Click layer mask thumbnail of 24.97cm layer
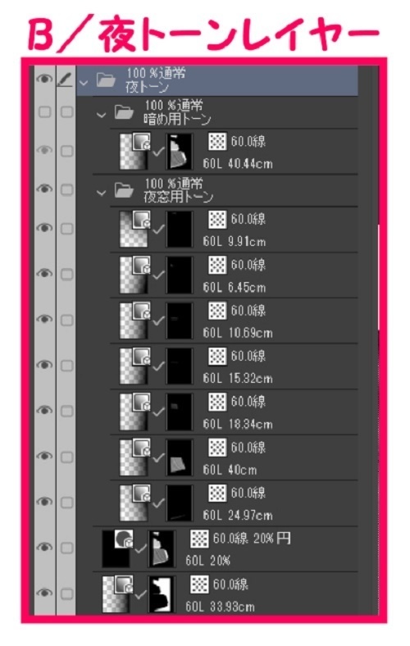 point(180,503)
